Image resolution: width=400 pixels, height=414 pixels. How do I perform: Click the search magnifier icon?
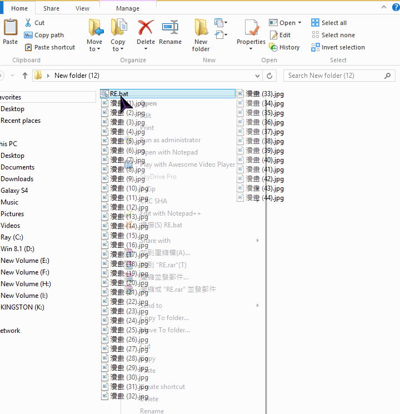coord(387,76)
